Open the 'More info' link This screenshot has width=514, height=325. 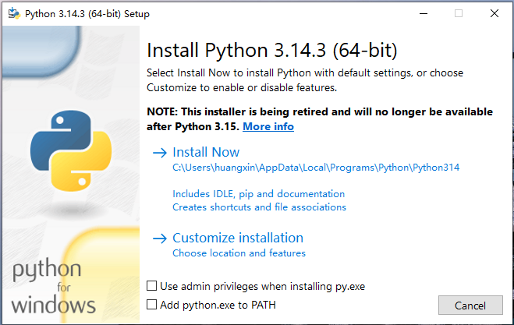point(268,126)
